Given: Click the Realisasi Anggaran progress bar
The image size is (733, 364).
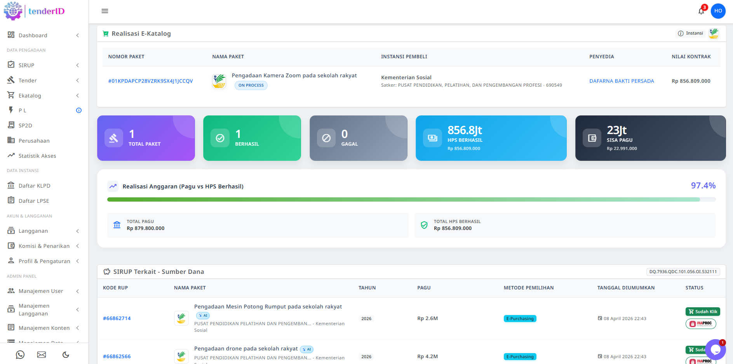Looking at the screenshot, I should [x=411, y=199].
